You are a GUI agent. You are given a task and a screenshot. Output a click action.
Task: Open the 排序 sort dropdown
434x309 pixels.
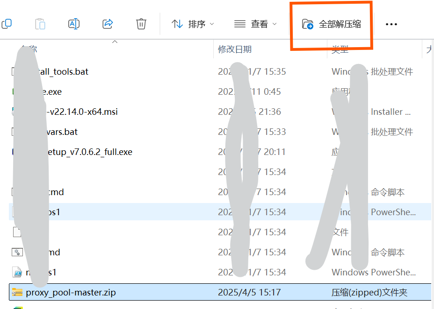(193, 24)
